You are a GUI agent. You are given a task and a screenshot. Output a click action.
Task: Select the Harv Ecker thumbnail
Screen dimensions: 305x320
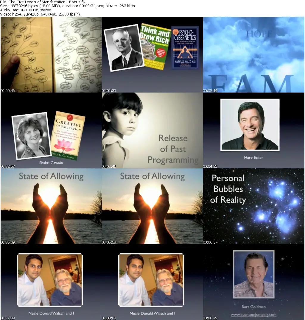point(254,130)
